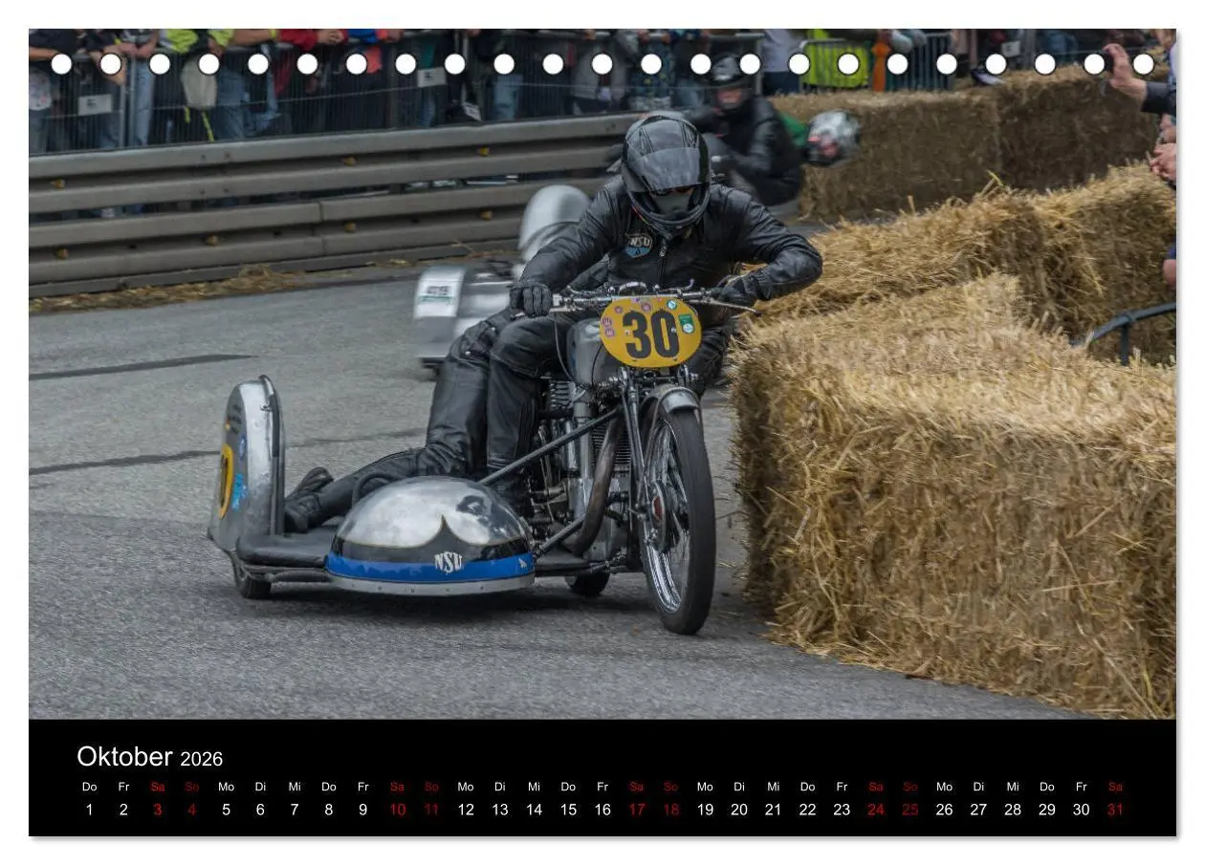Screen dimensions: 1205x865
Task: Select the red Sunday date 18
Action: pos(670,810)
